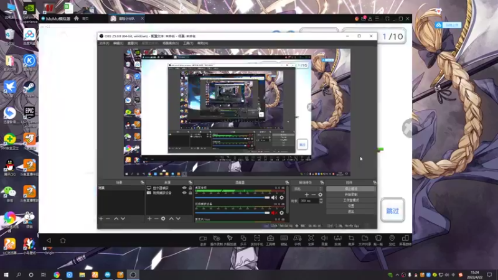Open 文件共享 file sharing in MuMu toolbar
This screenshot has height=280, width=498.
point(365,240)
